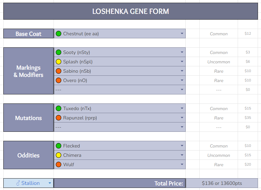Click the Loshenka Gene Form title header
Screen dimensions: 261x190
tap(131, 11)
